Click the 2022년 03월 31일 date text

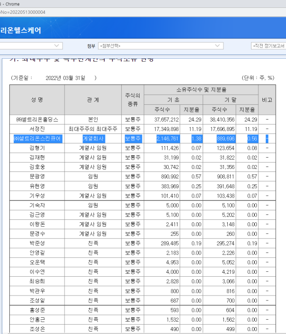66,78
